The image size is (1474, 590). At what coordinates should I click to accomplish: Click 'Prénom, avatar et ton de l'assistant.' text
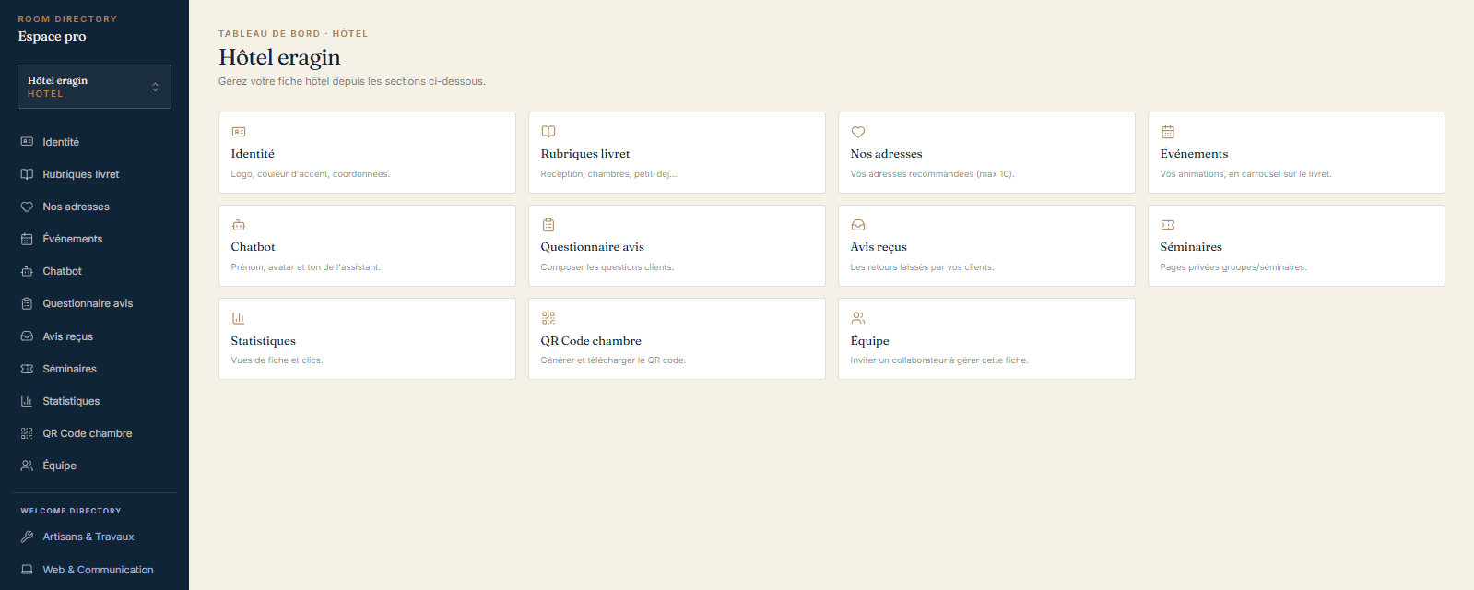coord(305,267)
